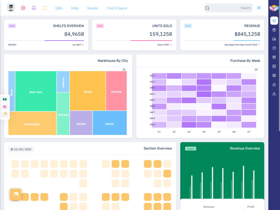The height and width of the screenshot is (210, 280).
Task: Open the notifications bell
Action: 34,8
